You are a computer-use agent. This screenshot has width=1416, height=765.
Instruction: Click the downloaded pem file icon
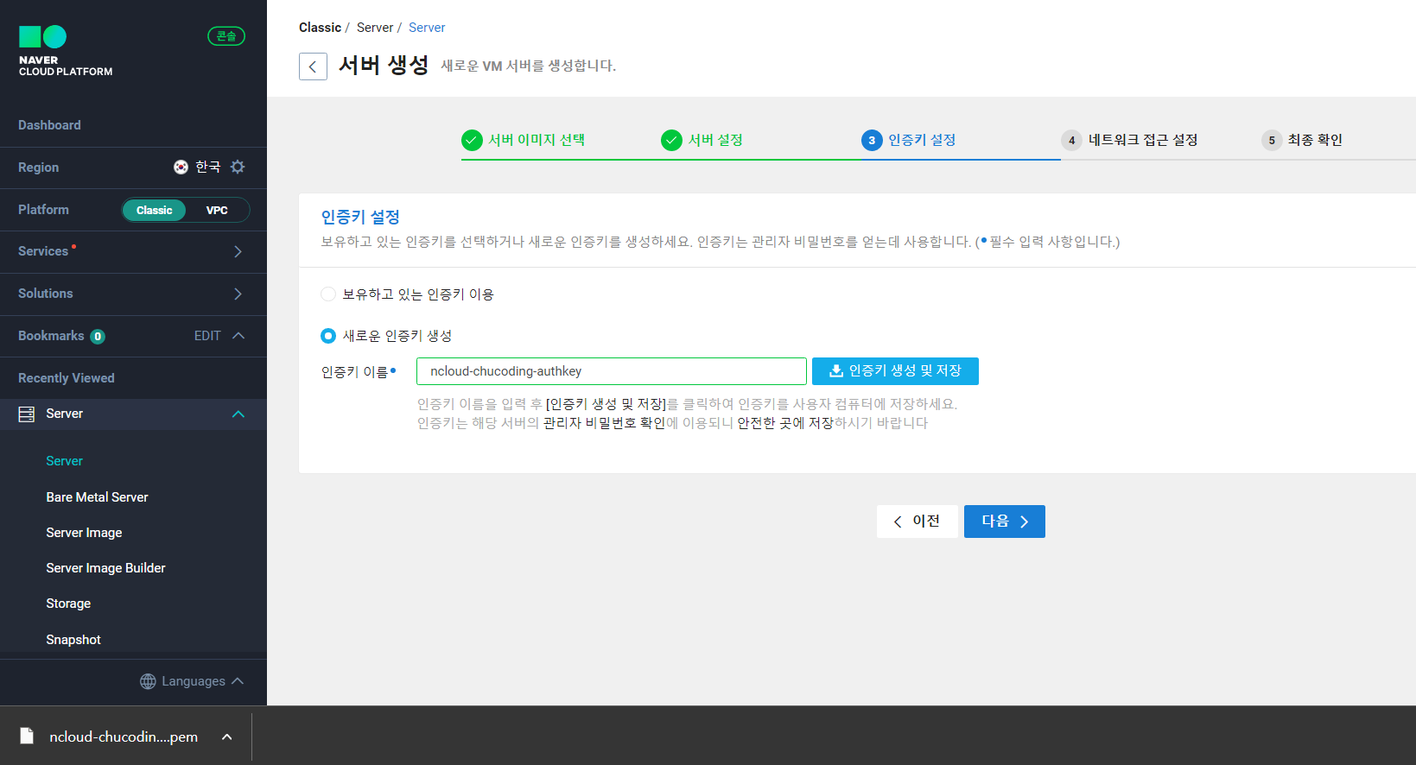pyautogui.click(x=27, y=736)
